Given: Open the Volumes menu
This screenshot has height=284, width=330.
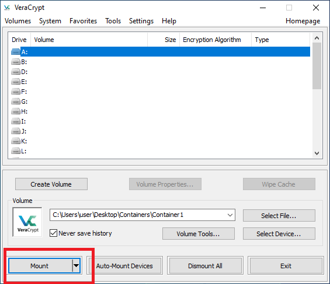Looking at the screenshot, I should point(18,21).
